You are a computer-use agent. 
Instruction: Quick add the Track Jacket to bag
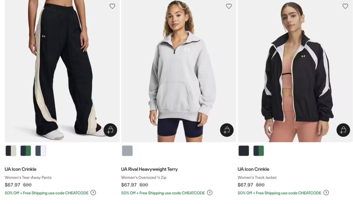(x=343, y=130)
